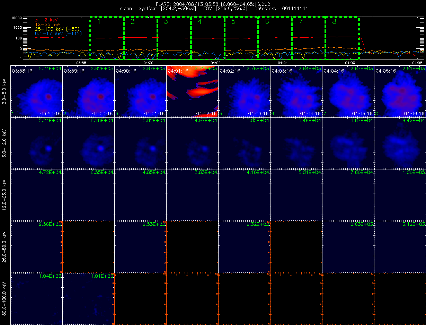Select the 3.0-6.0 keV image starting 03:58:16
Screen dimensions: 426x325
(x=36, y=91)
